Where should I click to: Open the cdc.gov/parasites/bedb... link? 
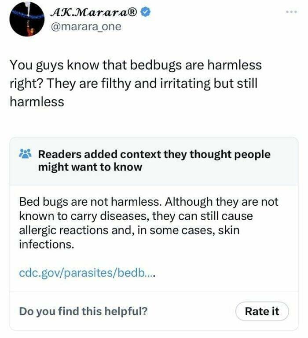pyautogui.click(x=87, y=273)
